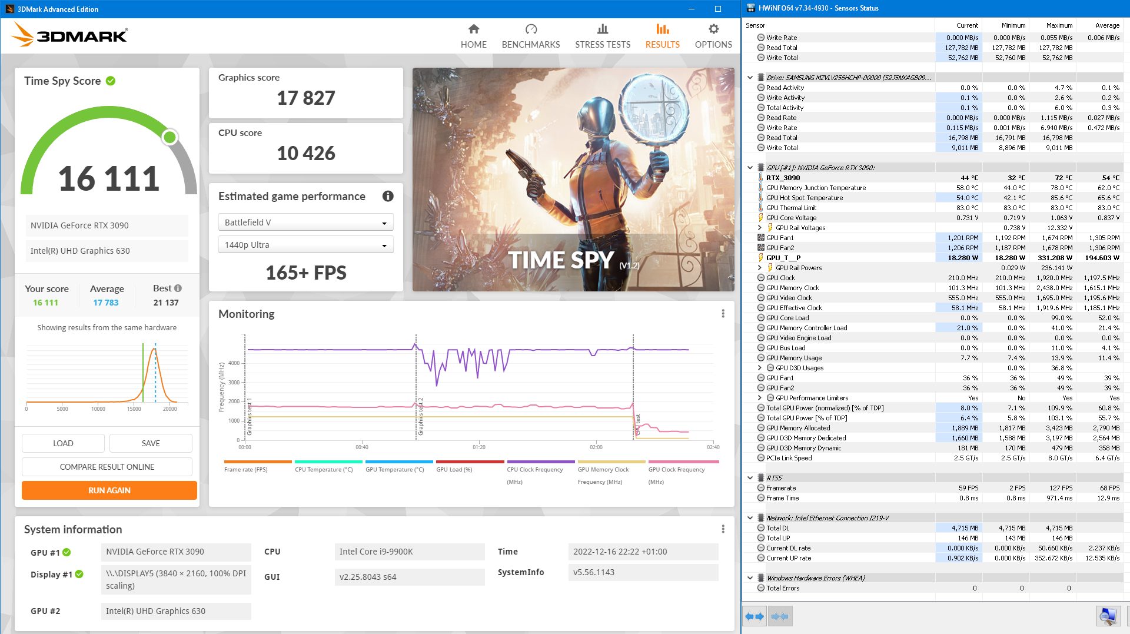Viewport: 1130px width, 634px height.
Task: Click the fan icon of GPU Fan2 RPM row
Action: (x=761, y=248)
